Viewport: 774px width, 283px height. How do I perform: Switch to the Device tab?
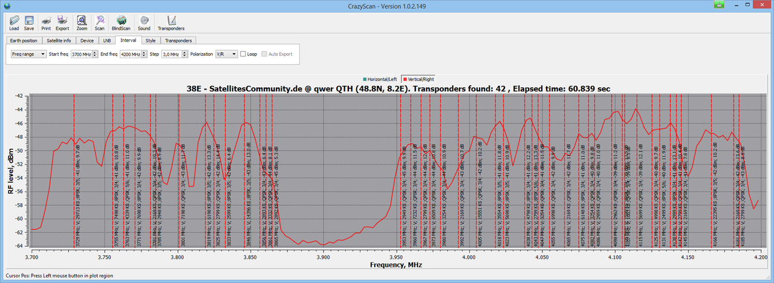pyautogui.click(x=87, y=41)
